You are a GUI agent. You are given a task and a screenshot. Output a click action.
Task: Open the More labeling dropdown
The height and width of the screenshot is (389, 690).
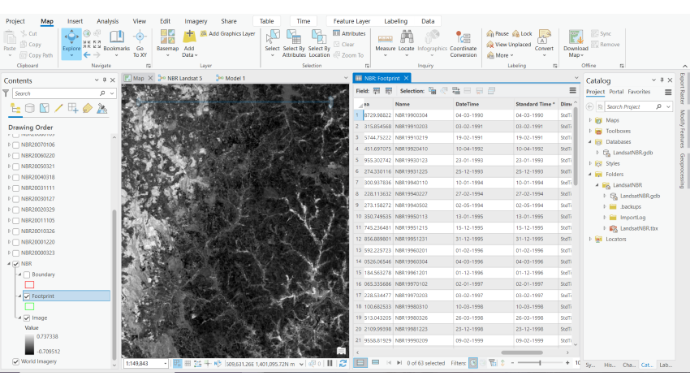tap(499, 55)
